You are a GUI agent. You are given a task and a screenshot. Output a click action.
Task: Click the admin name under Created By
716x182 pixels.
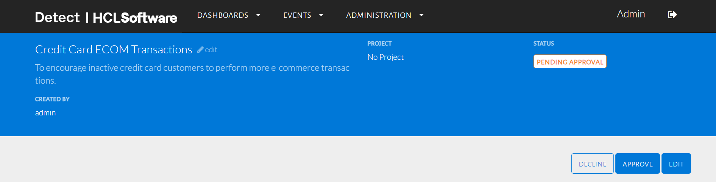45,113
